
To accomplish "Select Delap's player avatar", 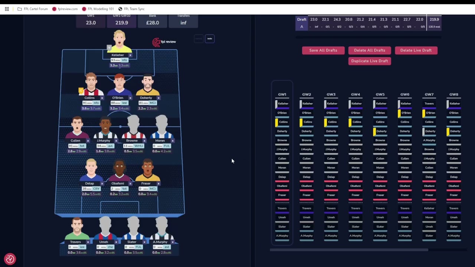I will pos(91,170).
